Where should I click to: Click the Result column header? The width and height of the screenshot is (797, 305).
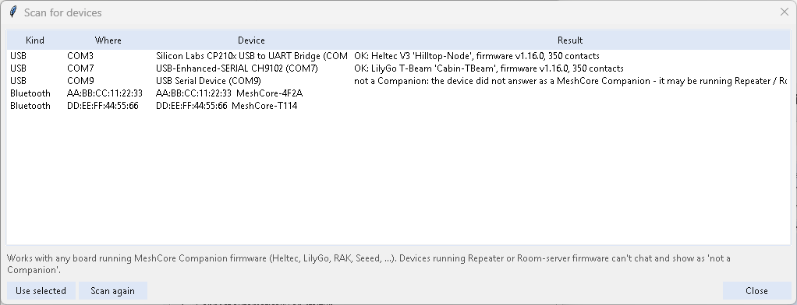click(570, 40)
